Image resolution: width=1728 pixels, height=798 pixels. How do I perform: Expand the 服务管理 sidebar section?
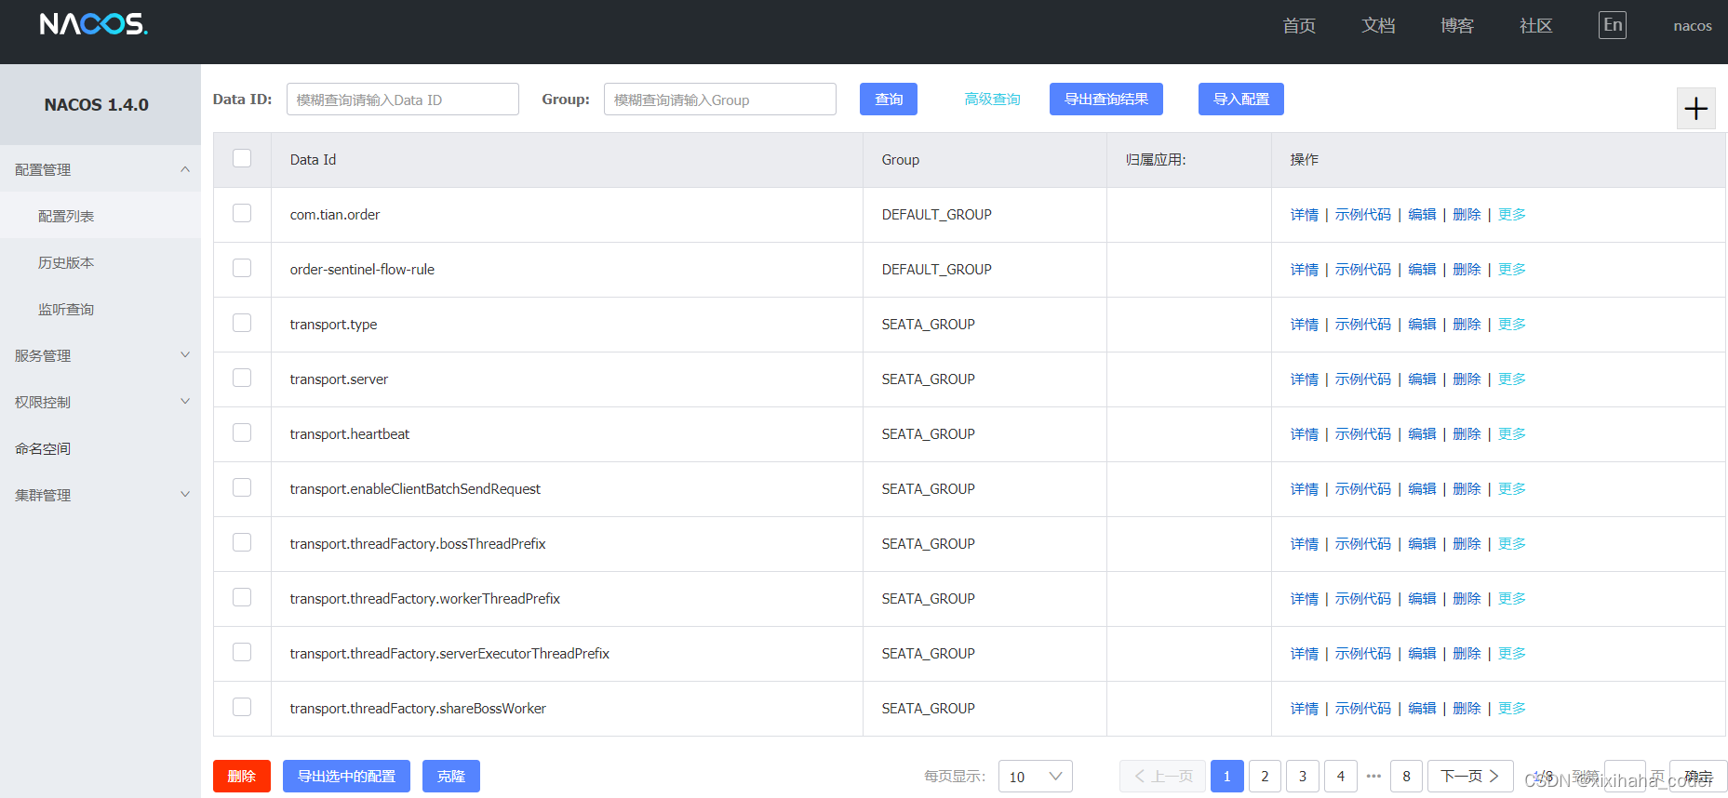pyautogui.click(x=100, y=355)
